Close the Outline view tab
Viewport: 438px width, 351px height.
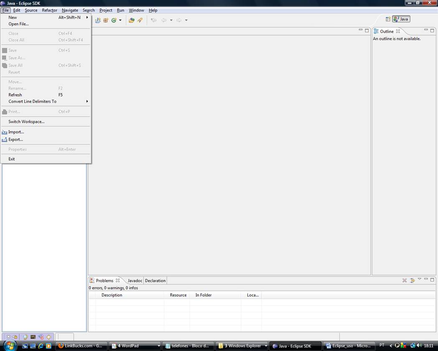point(398,31)
